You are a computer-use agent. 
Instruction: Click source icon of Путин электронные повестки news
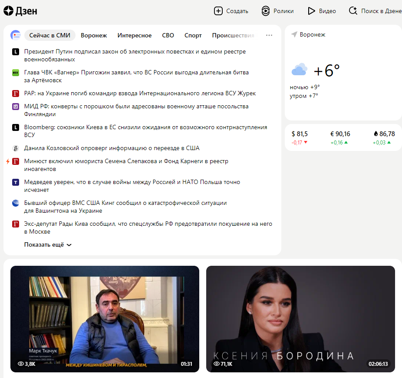click(x=16, y=52)
